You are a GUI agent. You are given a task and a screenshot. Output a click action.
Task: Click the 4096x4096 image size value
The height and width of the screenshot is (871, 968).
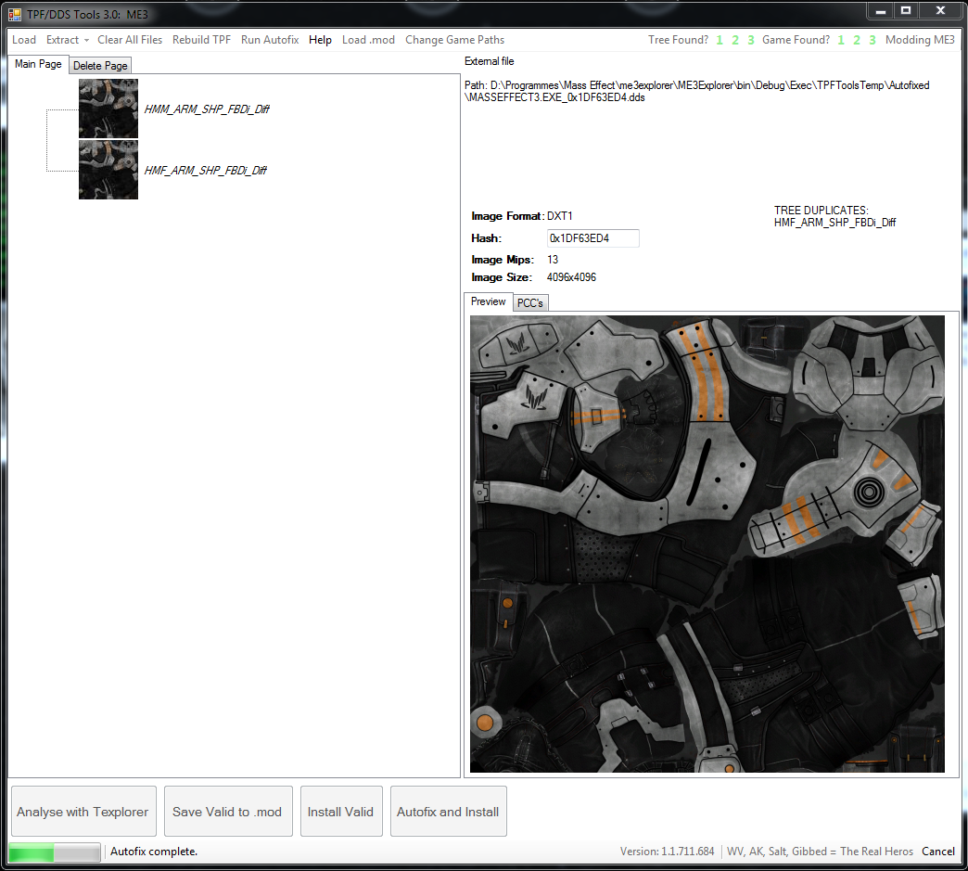click(572, 277)
